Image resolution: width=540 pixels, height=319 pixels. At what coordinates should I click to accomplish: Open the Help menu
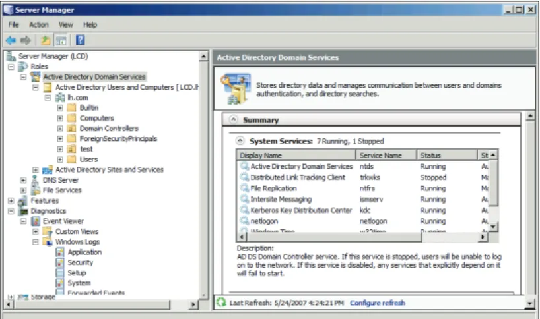pyautogui.click(x=90, y=25)
